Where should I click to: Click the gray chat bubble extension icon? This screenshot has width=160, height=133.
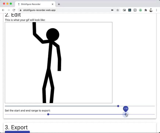pyautogui.click(x=135, y=10)
